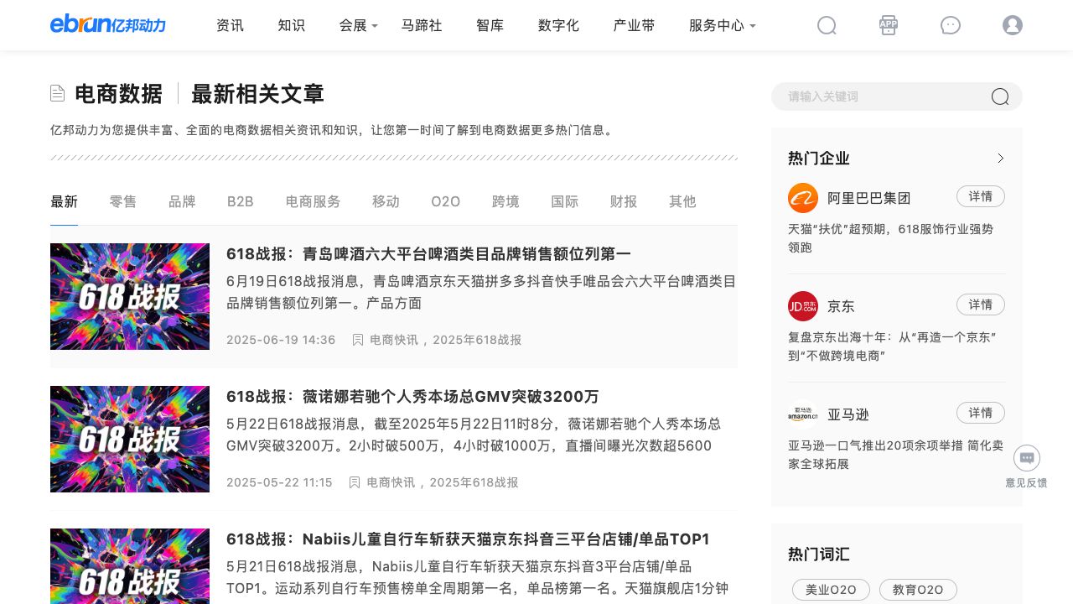The width and height of the screenshot is (1073, 604).
Task: Click the 京东 JD logo
Action: tap(803, 306)
